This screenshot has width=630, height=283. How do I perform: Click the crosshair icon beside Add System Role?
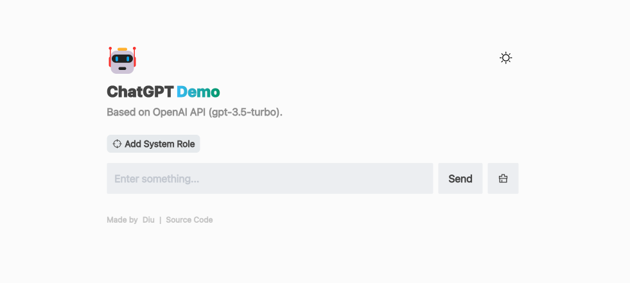[x=117, y=144]
